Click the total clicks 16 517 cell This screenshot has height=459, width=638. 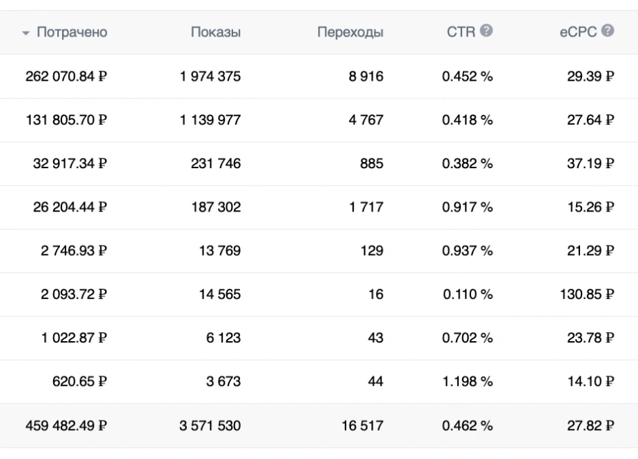click(363, 426)
